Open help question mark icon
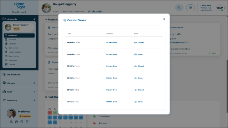228x128 pixels. [x=22, y=122]
